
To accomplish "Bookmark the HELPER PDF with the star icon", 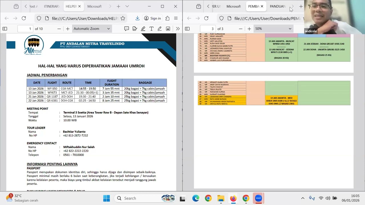I will click(123, 18).
